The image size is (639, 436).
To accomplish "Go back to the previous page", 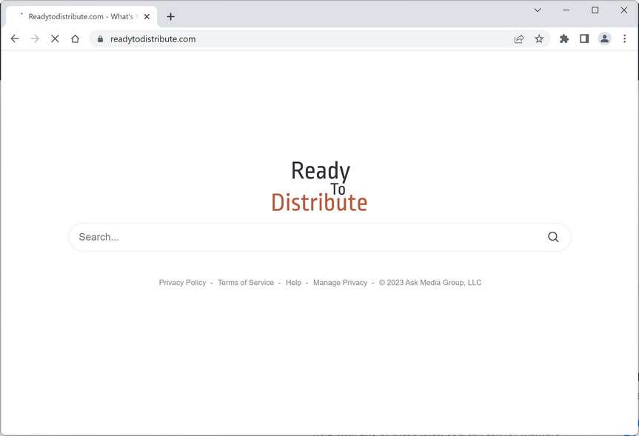I will point(15,38).
